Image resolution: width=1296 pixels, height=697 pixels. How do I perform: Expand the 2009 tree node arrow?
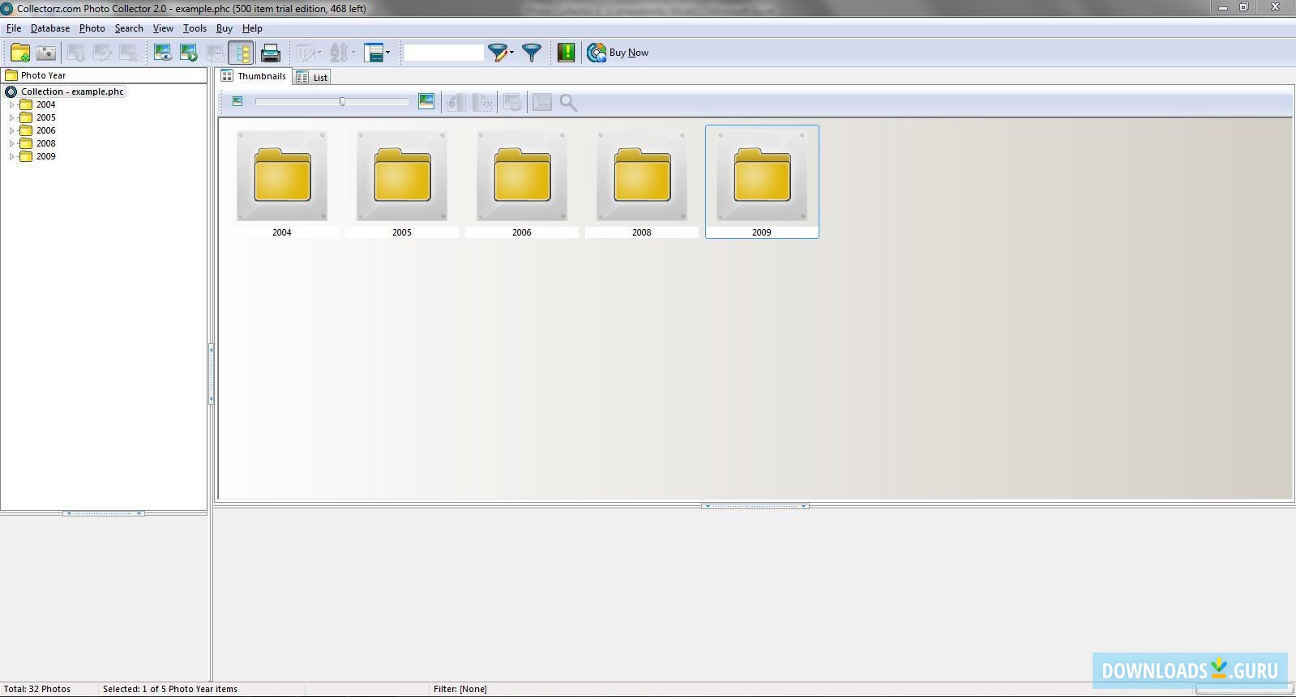pyautogui.click(x=11, y=156)
